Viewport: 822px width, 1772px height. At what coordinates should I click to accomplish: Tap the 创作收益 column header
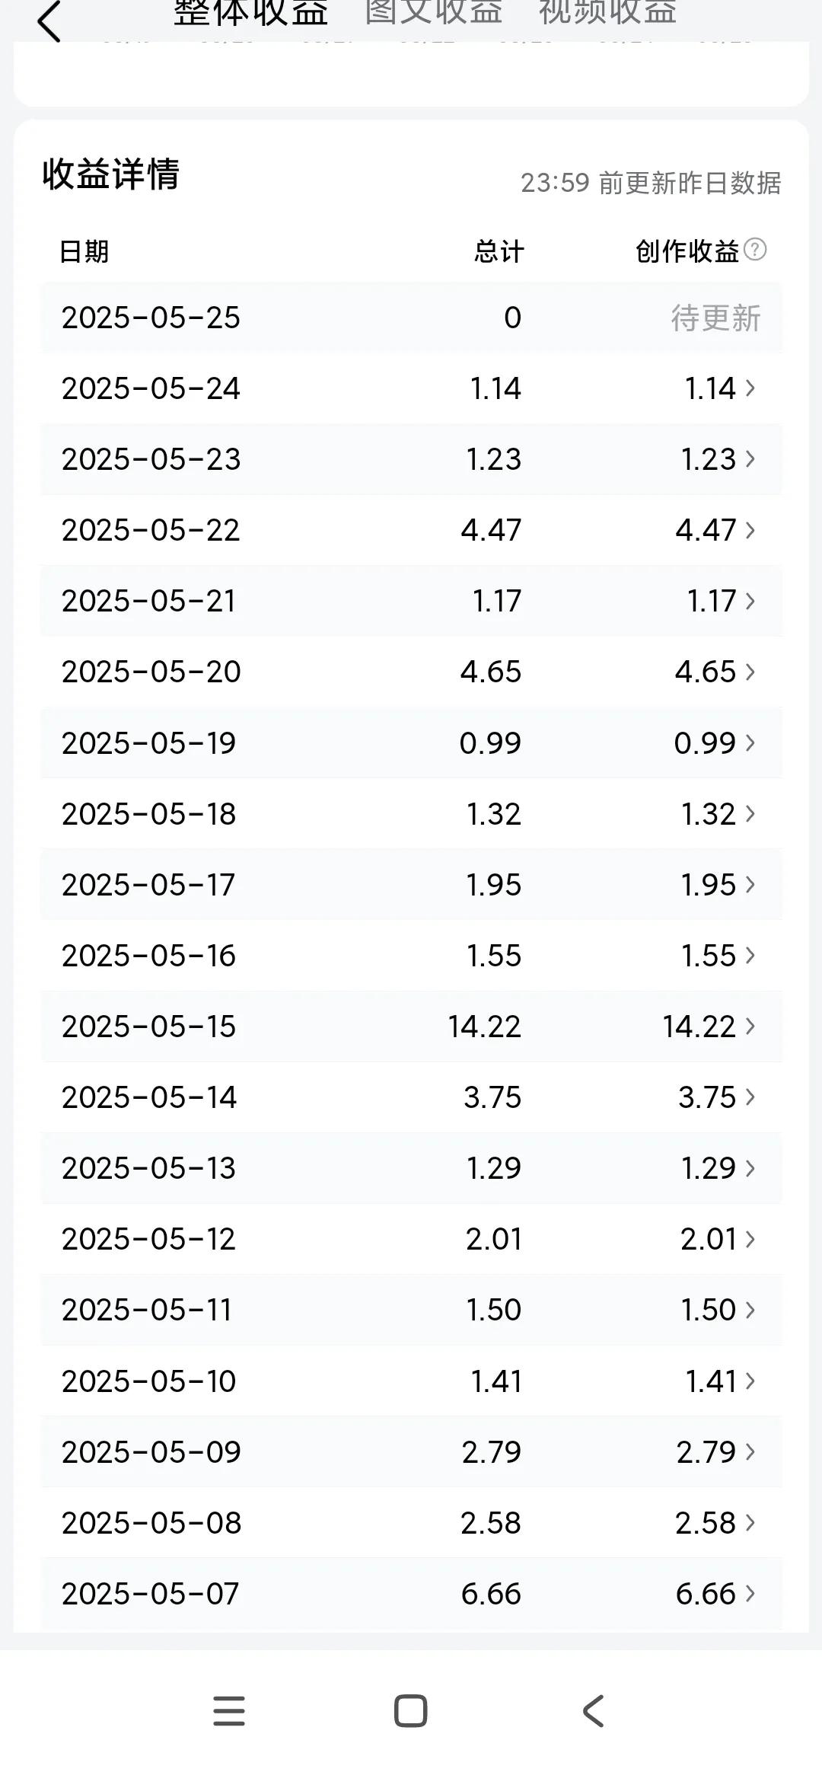point(687,251)
